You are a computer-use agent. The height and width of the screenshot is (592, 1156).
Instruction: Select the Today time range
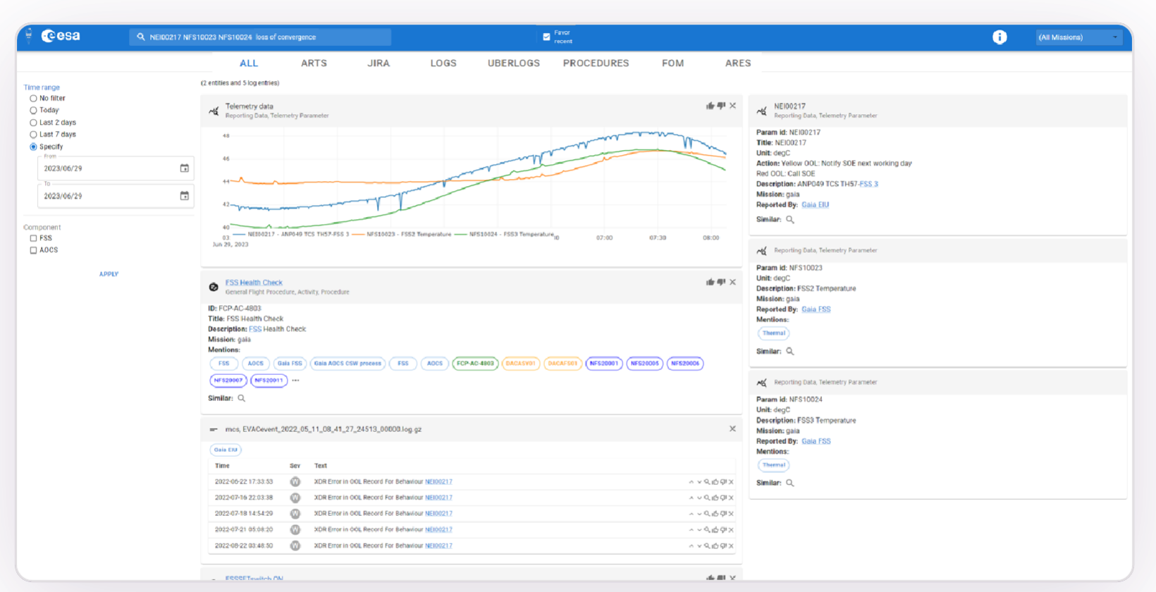33,111
